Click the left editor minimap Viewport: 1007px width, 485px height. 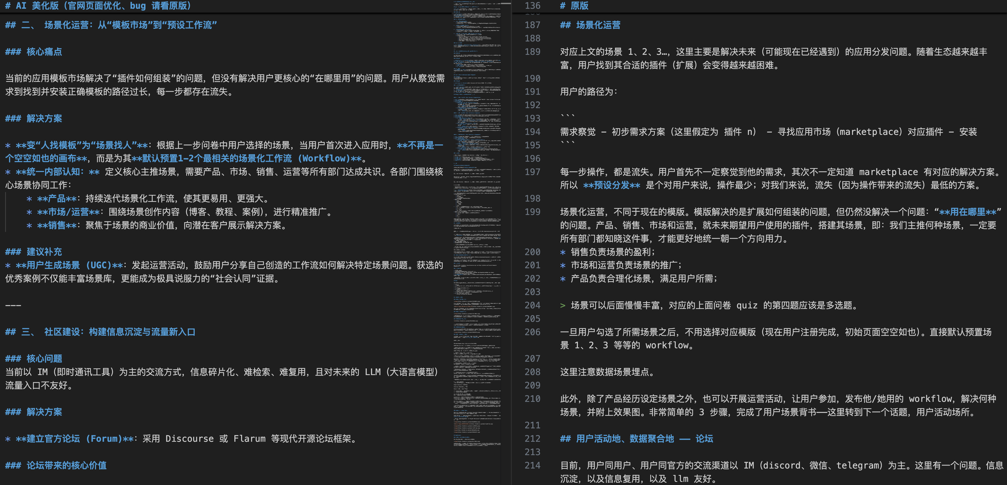coord(477,235)
